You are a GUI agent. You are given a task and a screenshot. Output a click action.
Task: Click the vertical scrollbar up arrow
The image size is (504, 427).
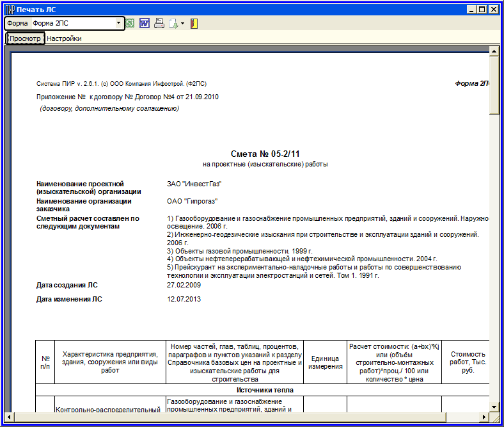(x=494, y=50)
